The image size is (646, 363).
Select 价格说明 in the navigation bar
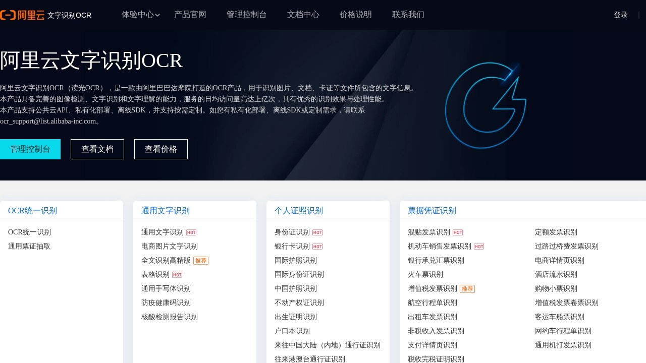tap(356, 15)
